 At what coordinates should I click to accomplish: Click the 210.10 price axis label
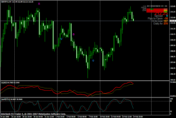pyautogui.click(x=173, y=40)
